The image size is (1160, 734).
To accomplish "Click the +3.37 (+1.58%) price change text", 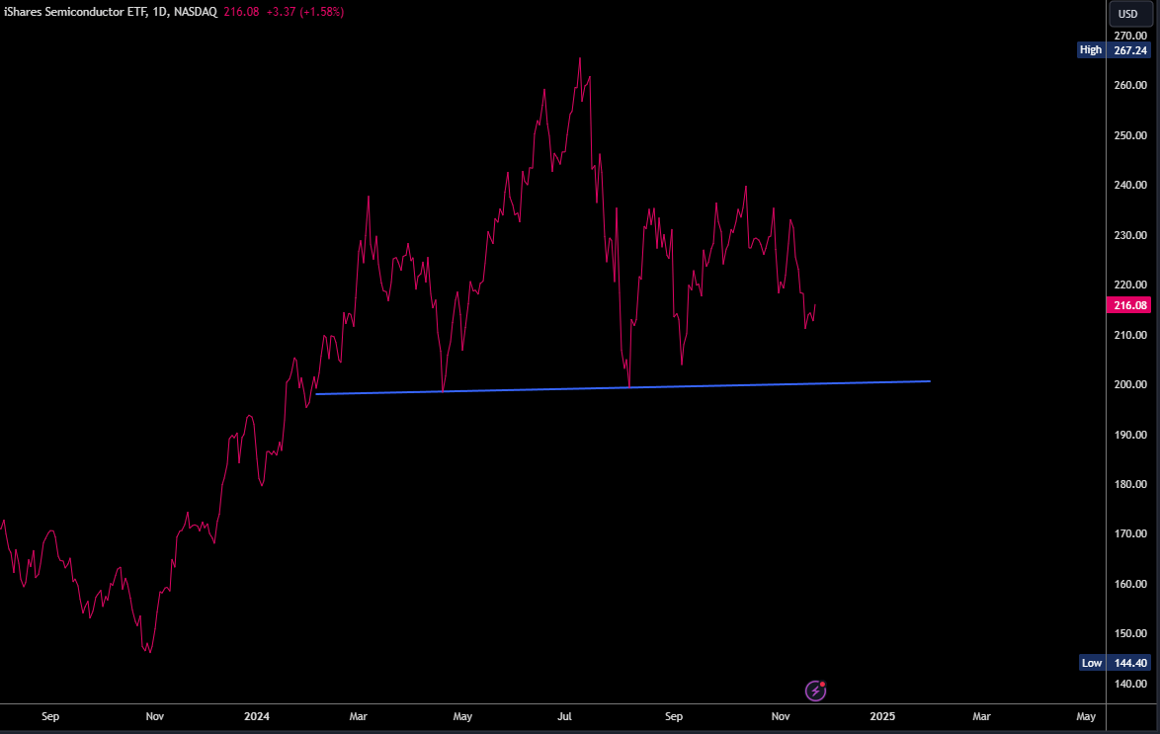I will pyautogui.click(x=305, y=12).
